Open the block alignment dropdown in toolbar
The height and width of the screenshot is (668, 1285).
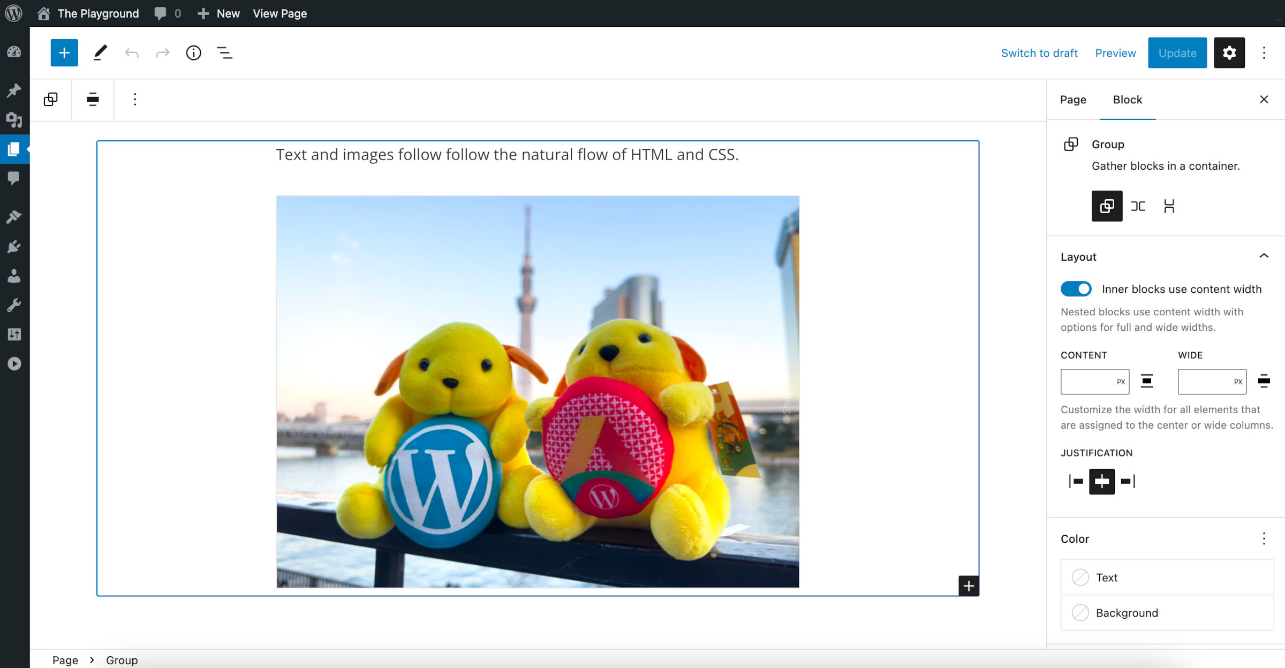(93, 100)
